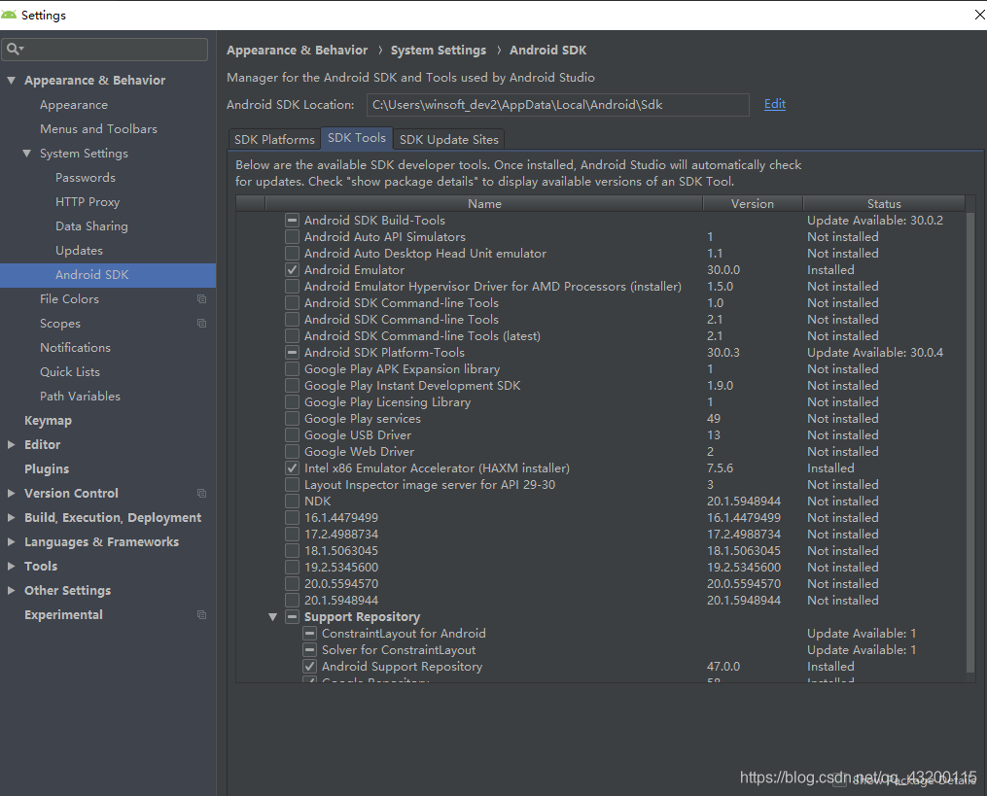Viewport: 987px width, 796px height.
Task: Uncheck Intel x86 Emulator Accelerator (HAXM installer)
Action: (x=292, y=468)
